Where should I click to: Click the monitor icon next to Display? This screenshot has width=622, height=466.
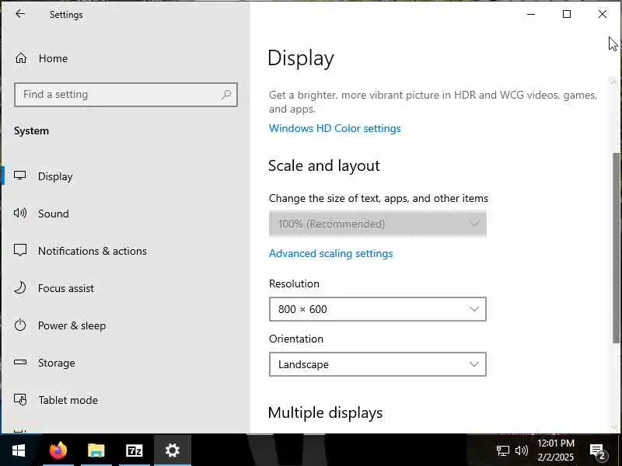point(20,176)
